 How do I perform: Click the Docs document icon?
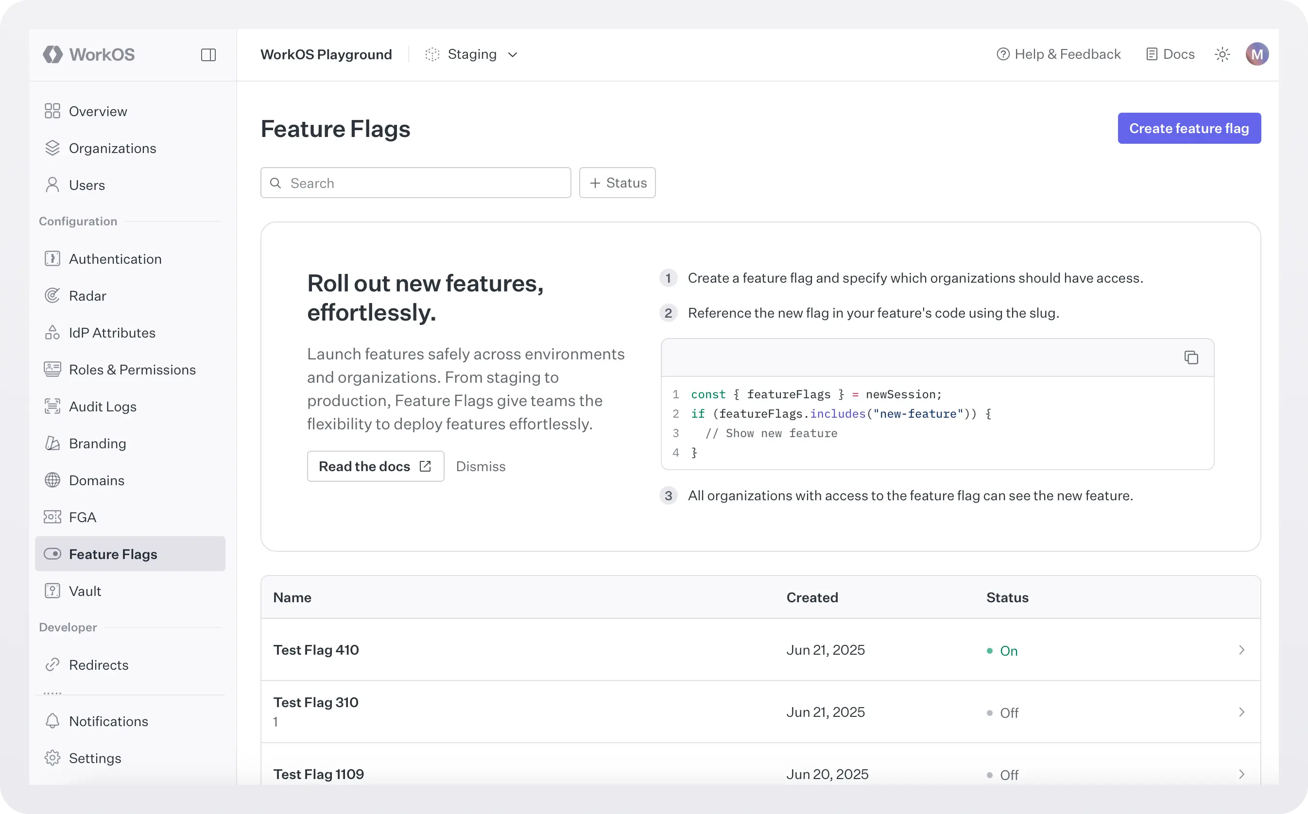(1152, 54)
